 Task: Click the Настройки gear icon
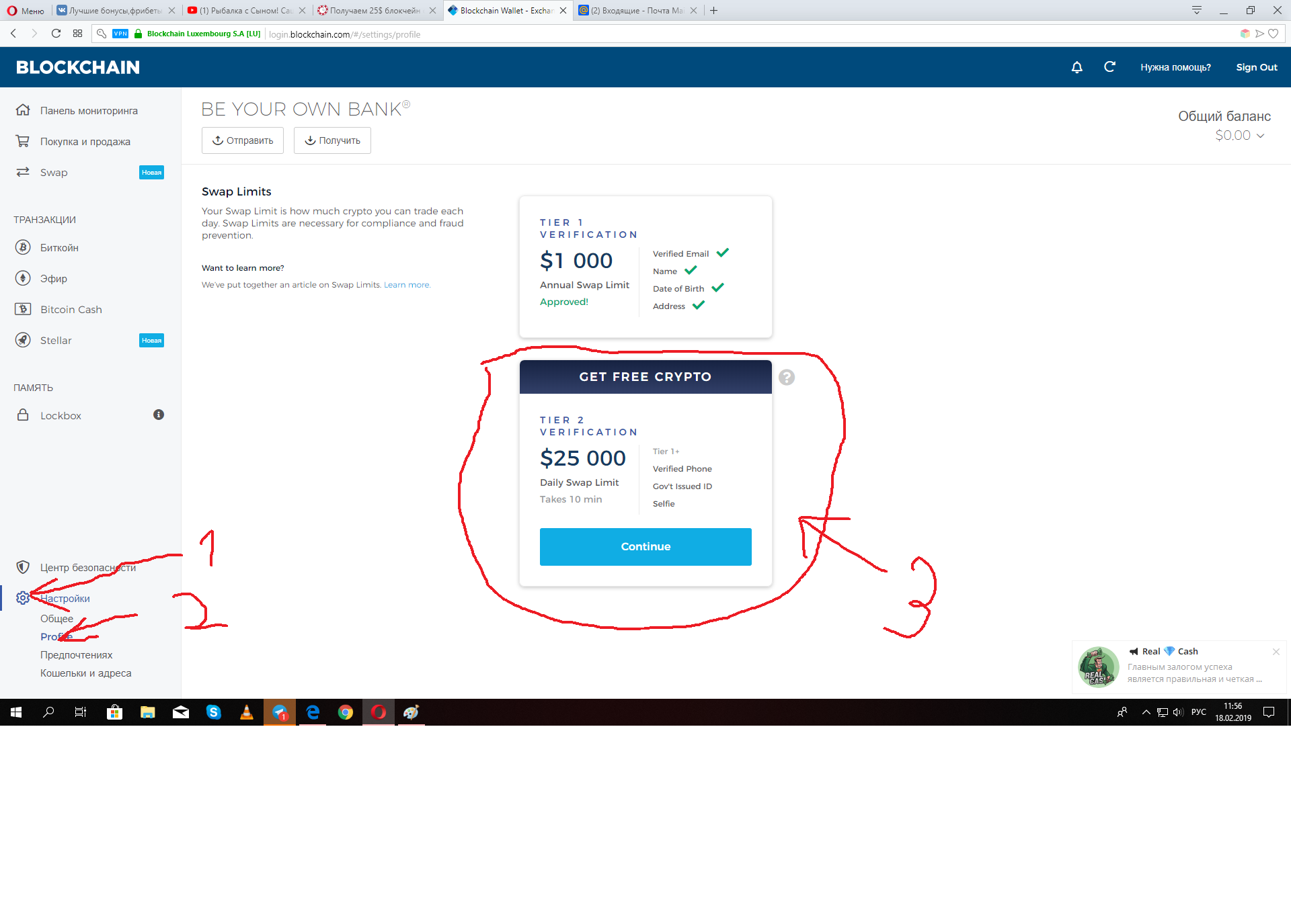tap(23, 597)
